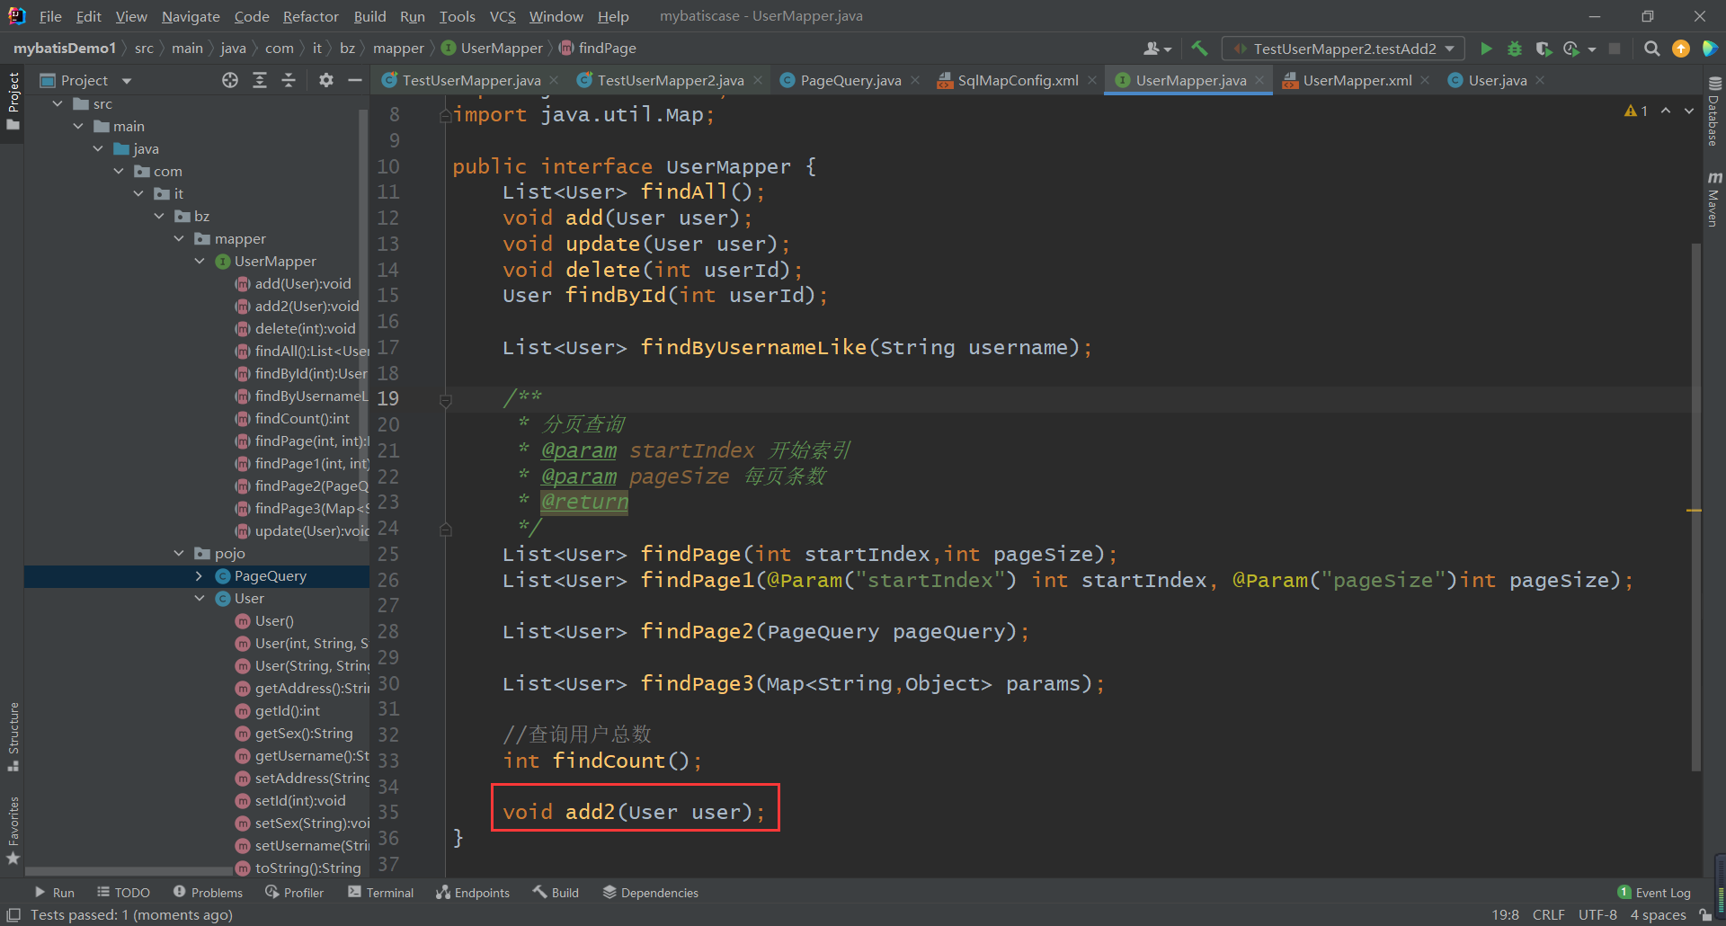Collapse the User class node
This screenshot has width=1726, height=926.
click(199, 599)
